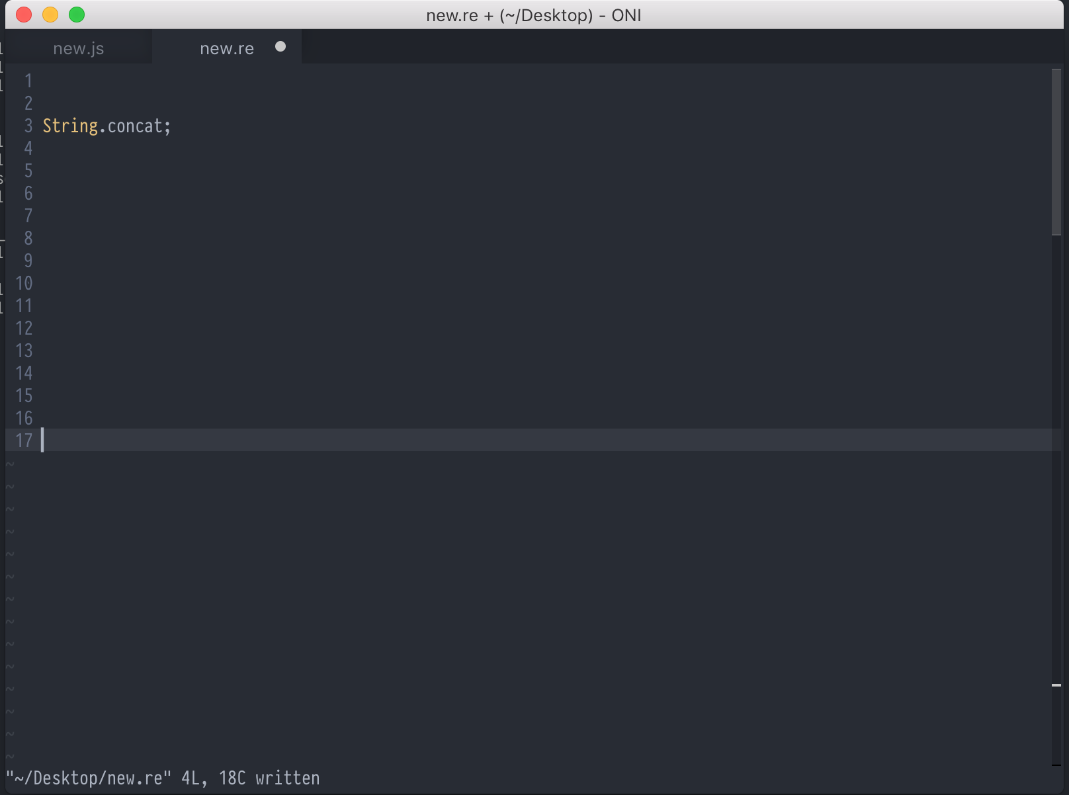Click the yellow String token on line 3

click(70, 126)
